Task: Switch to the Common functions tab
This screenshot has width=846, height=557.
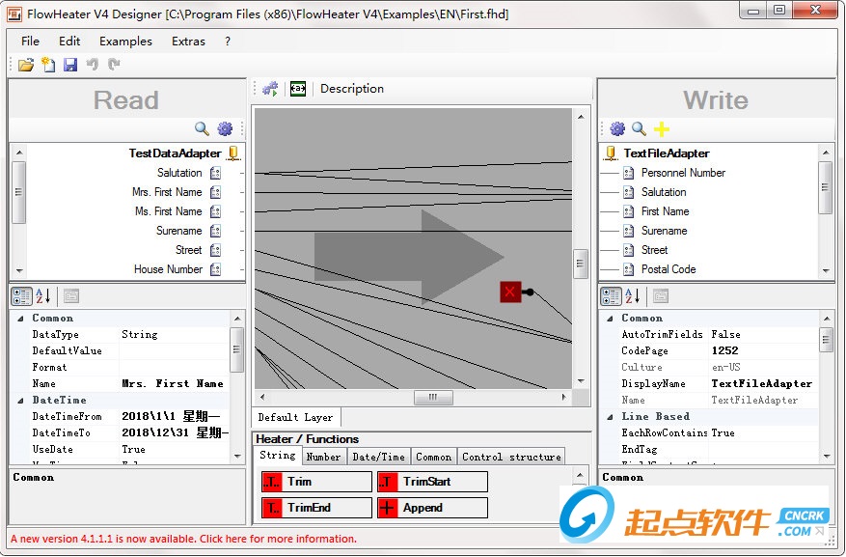Action: point(433,457)
